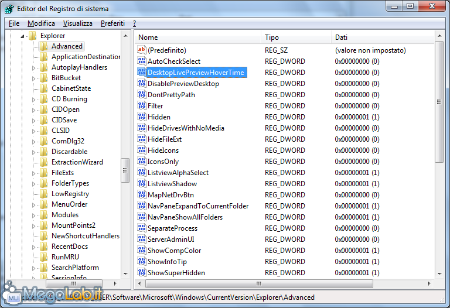This screenshot has width=450, height=308.
Task: Open the Preferiti menu
Action: pos(112,23)
